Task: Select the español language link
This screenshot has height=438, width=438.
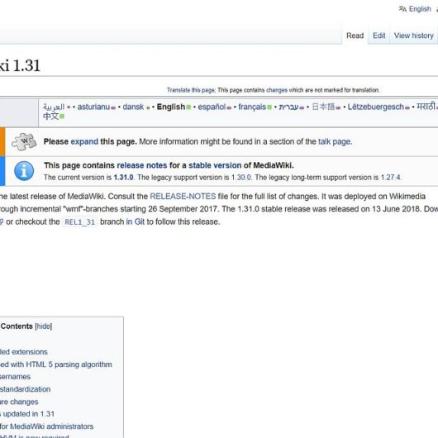Action: click(x=212, y=107)
